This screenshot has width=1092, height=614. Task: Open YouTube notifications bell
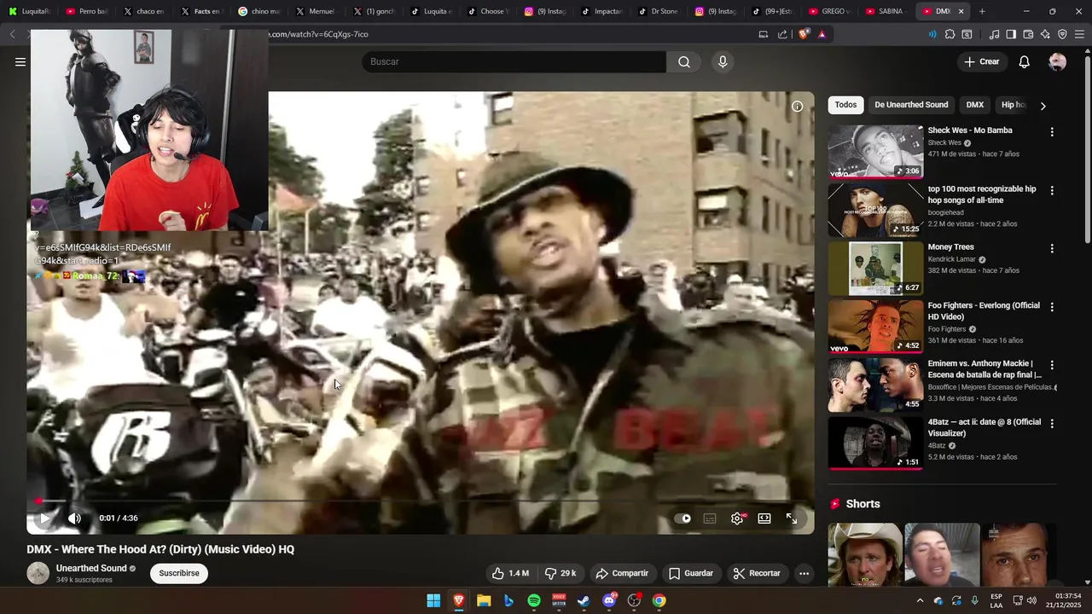tap(1025, 61)
